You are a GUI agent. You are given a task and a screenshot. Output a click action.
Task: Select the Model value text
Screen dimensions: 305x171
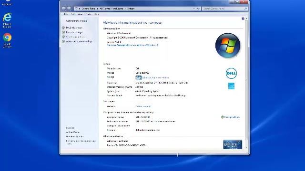click(142, 73)
